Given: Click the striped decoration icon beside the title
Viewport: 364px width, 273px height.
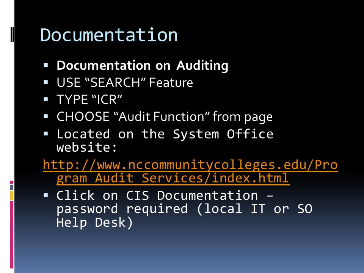Looking at the screenshot, I should pyautogui.click(x=11, y=35).
